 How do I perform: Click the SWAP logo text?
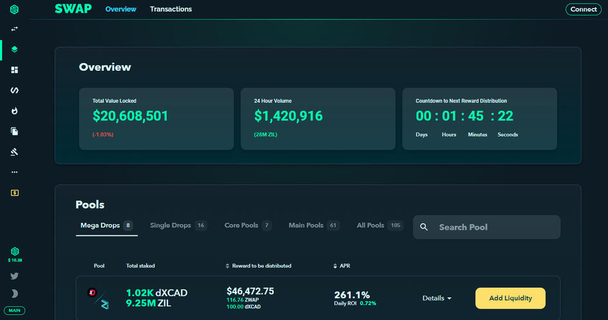point(73,9)
